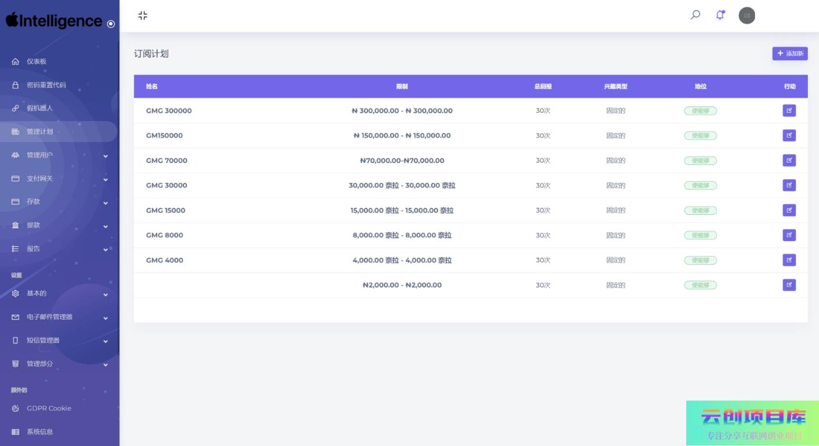The height and width of the screenshot is (446, 819).
Task: Select 密码重置代码 in the sidebar
Action: [46, 85]
